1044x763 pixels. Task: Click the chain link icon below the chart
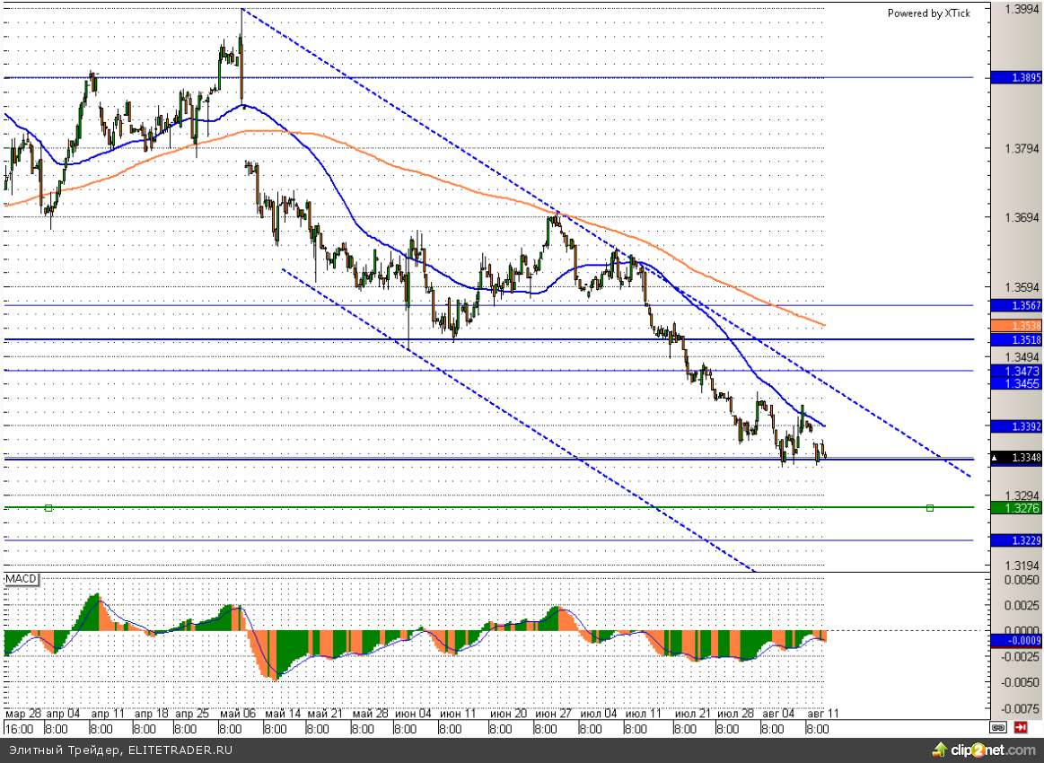(x=998, y=727)
